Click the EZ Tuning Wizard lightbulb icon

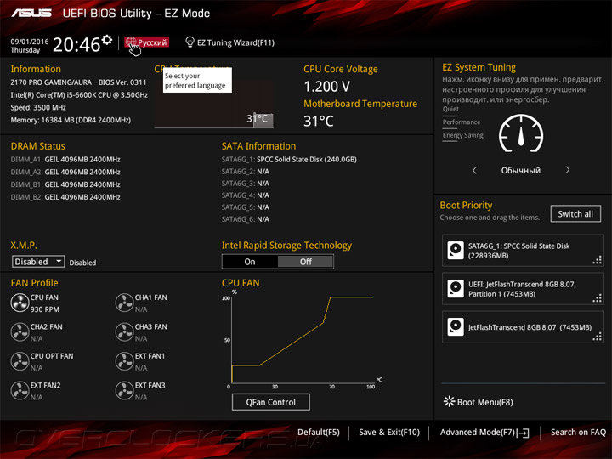pos(190,42)
